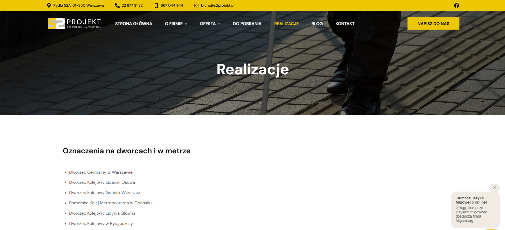The width and height of the screenshot is (505, 230).
Task: Click the phone handset icon
Action: [117, 6]
